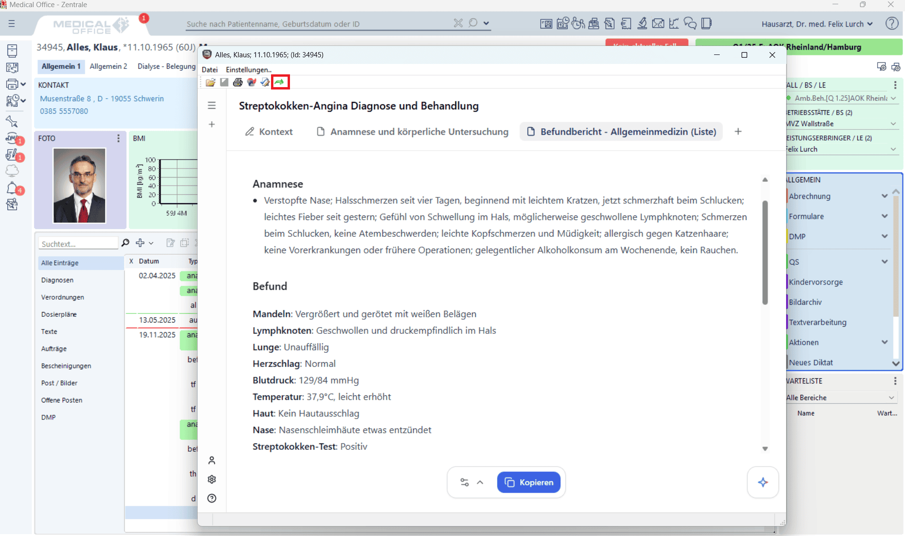Open the Einstellungen menu
Image resolution: width=905 pixels, height=536 pixels.
(248, 70)
